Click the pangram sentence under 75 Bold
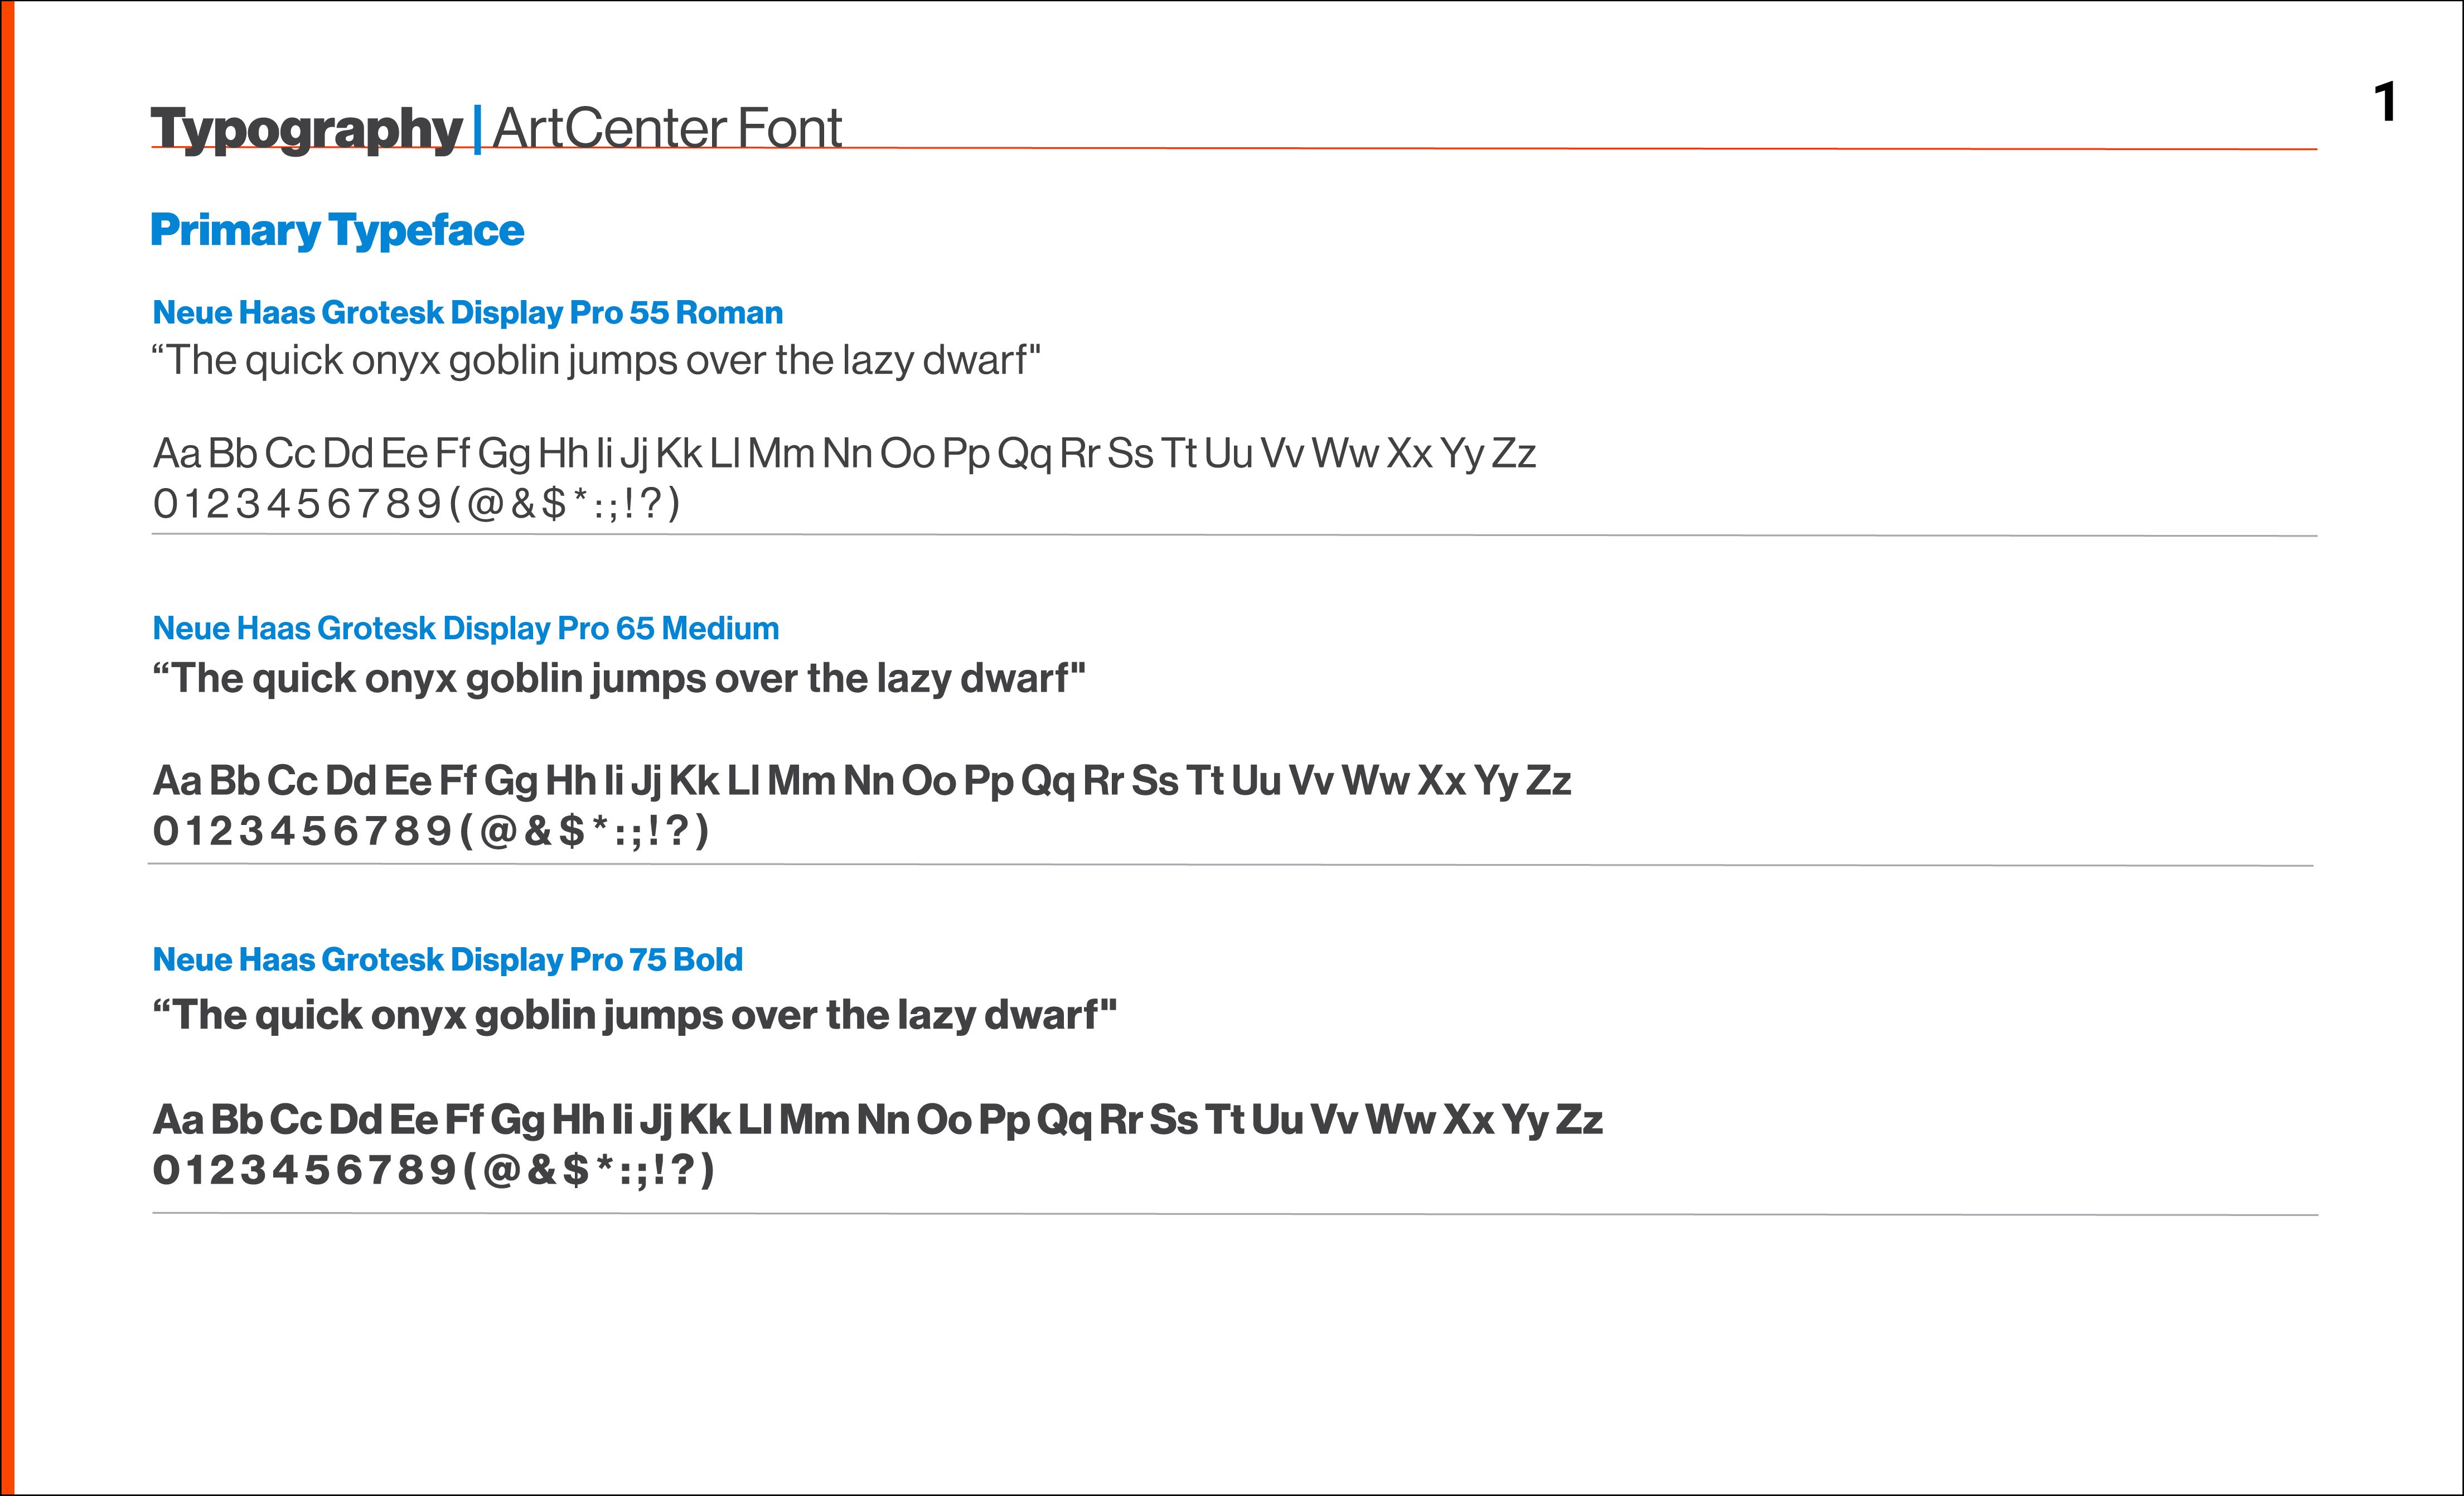The width and height of the screenshot is (2464, 1496). (x=634, y=1015)
